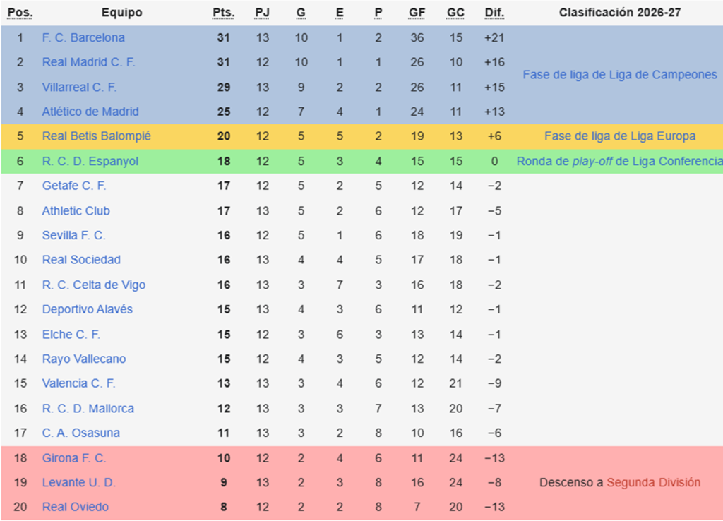723x521 pixels.
Task: Open the Girona F. C. link
Action: point(73,457)
